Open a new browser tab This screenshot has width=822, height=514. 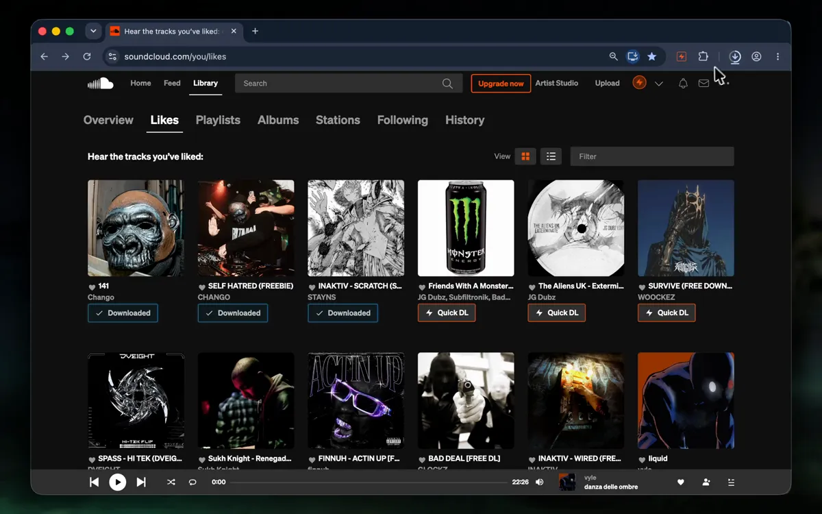coord(255,32)
